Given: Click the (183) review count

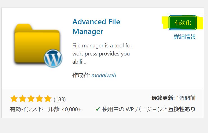Looking at the screenshot, I should 60,99.
